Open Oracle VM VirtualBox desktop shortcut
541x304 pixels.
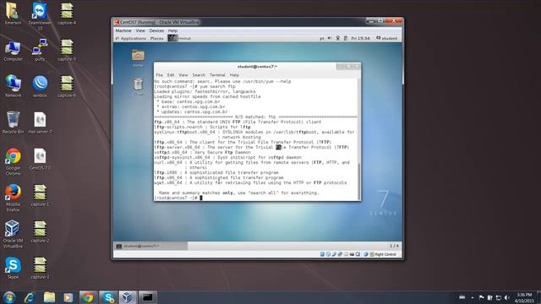coord(13,235)
